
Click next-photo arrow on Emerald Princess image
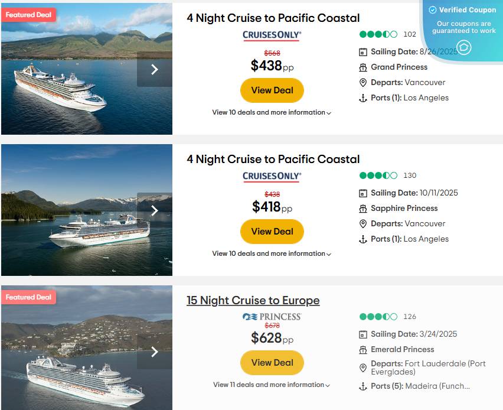point(155,352)
